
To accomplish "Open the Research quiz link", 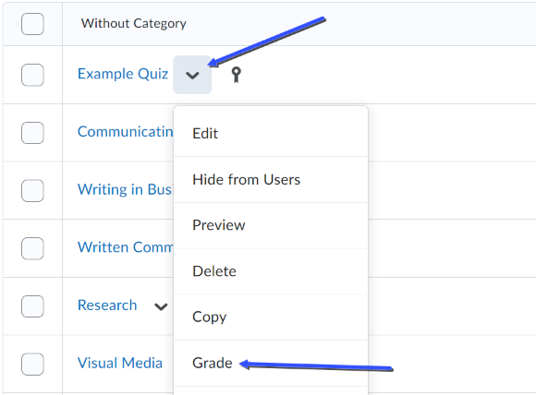I will [107, 305].
